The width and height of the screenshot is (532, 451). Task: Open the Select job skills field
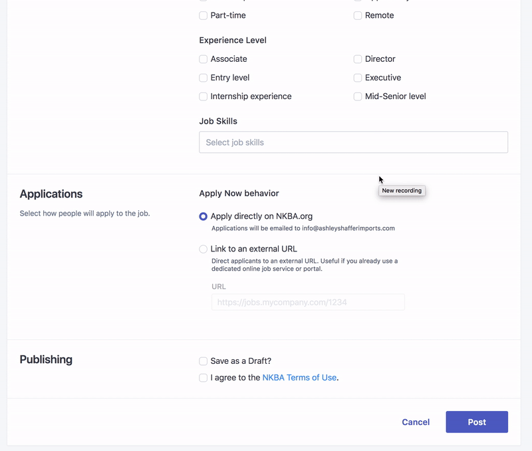click(x=353, y=142)
